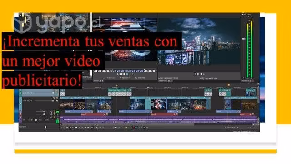
Task: Click Play in the trimmer window
Action: coord(118,74)
